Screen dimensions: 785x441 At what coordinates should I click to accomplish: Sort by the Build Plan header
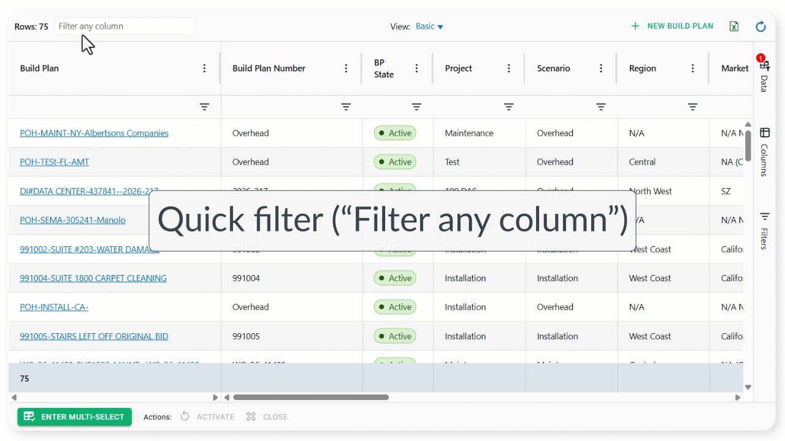point(39,69)
